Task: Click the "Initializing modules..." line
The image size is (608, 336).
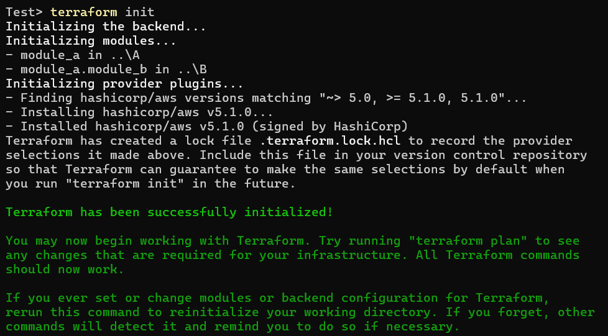Action: pos(91,41)
